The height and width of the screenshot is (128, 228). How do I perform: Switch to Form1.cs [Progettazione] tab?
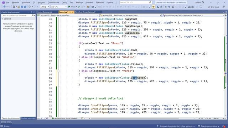85,12
